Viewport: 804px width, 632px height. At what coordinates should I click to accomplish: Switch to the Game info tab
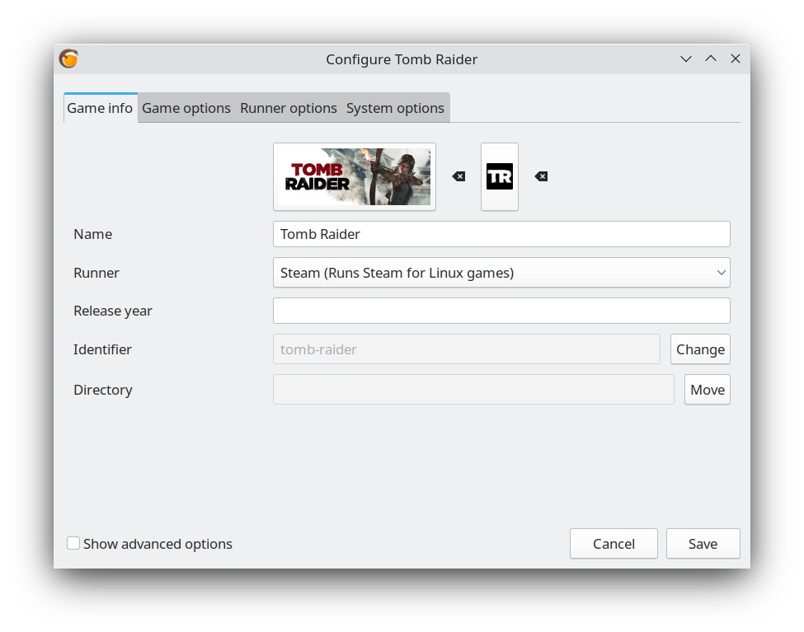pos(100,108)
